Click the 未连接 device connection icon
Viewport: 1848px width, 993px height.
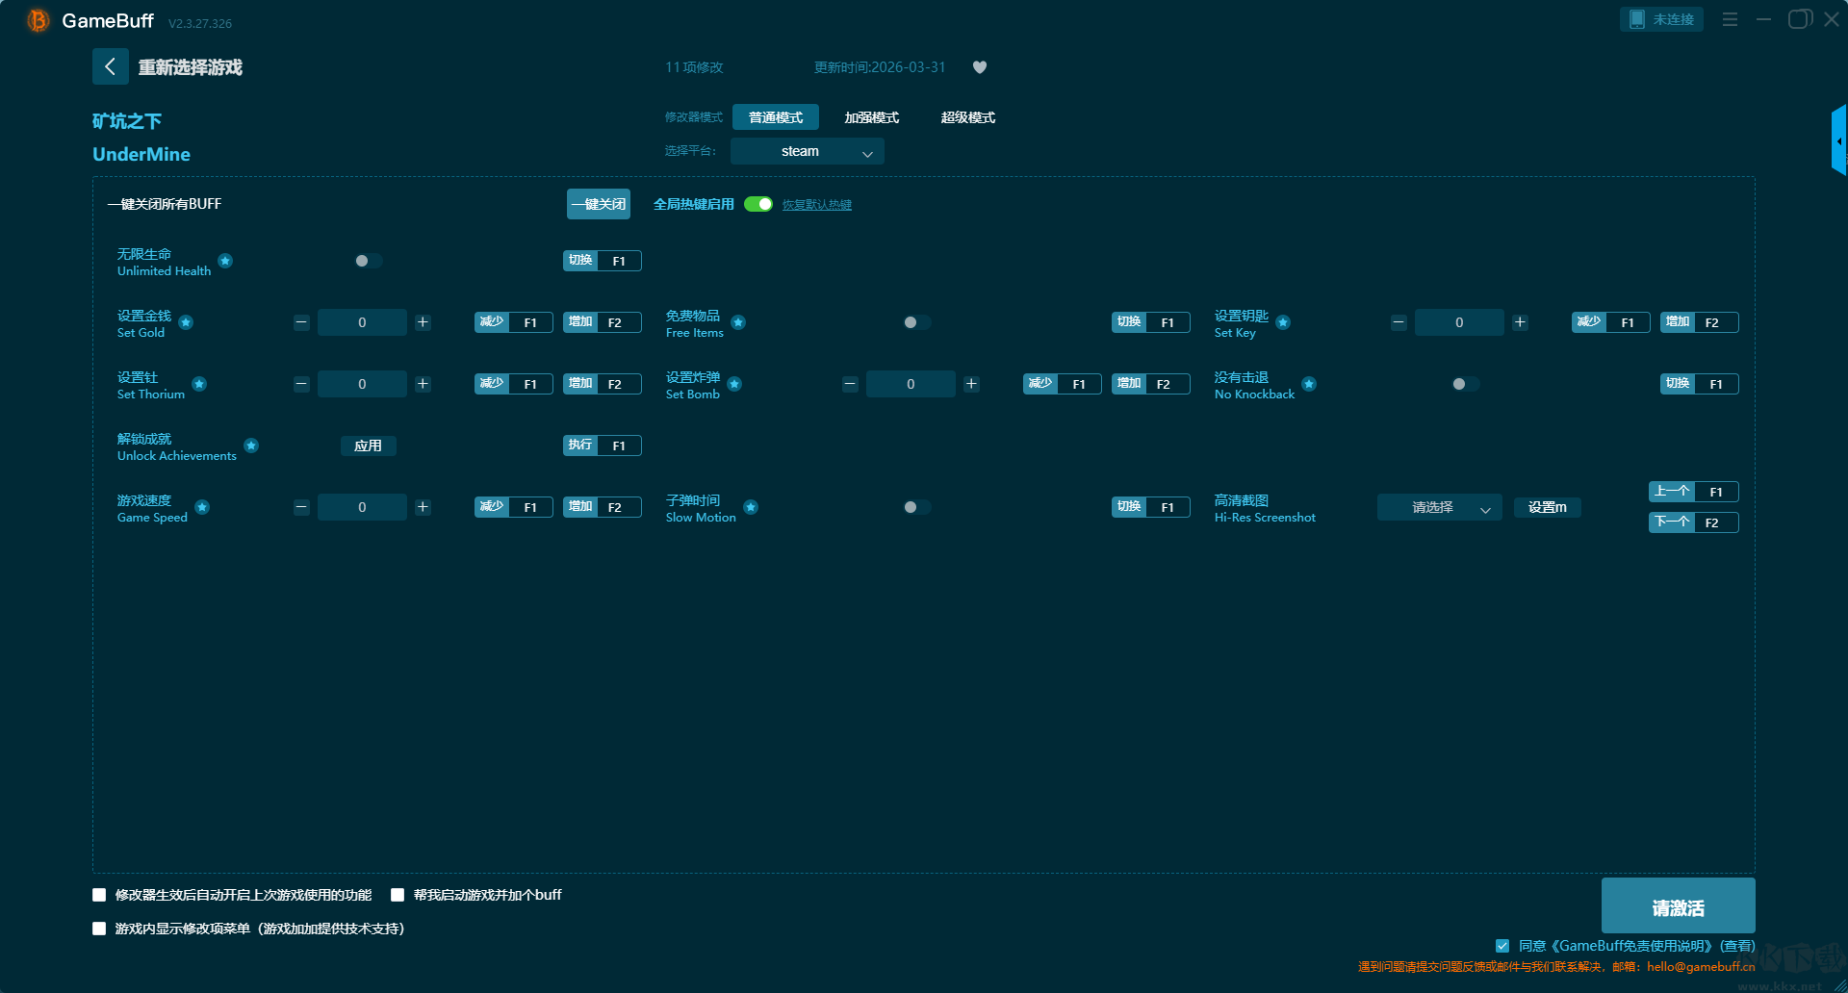coord(1660,19)
